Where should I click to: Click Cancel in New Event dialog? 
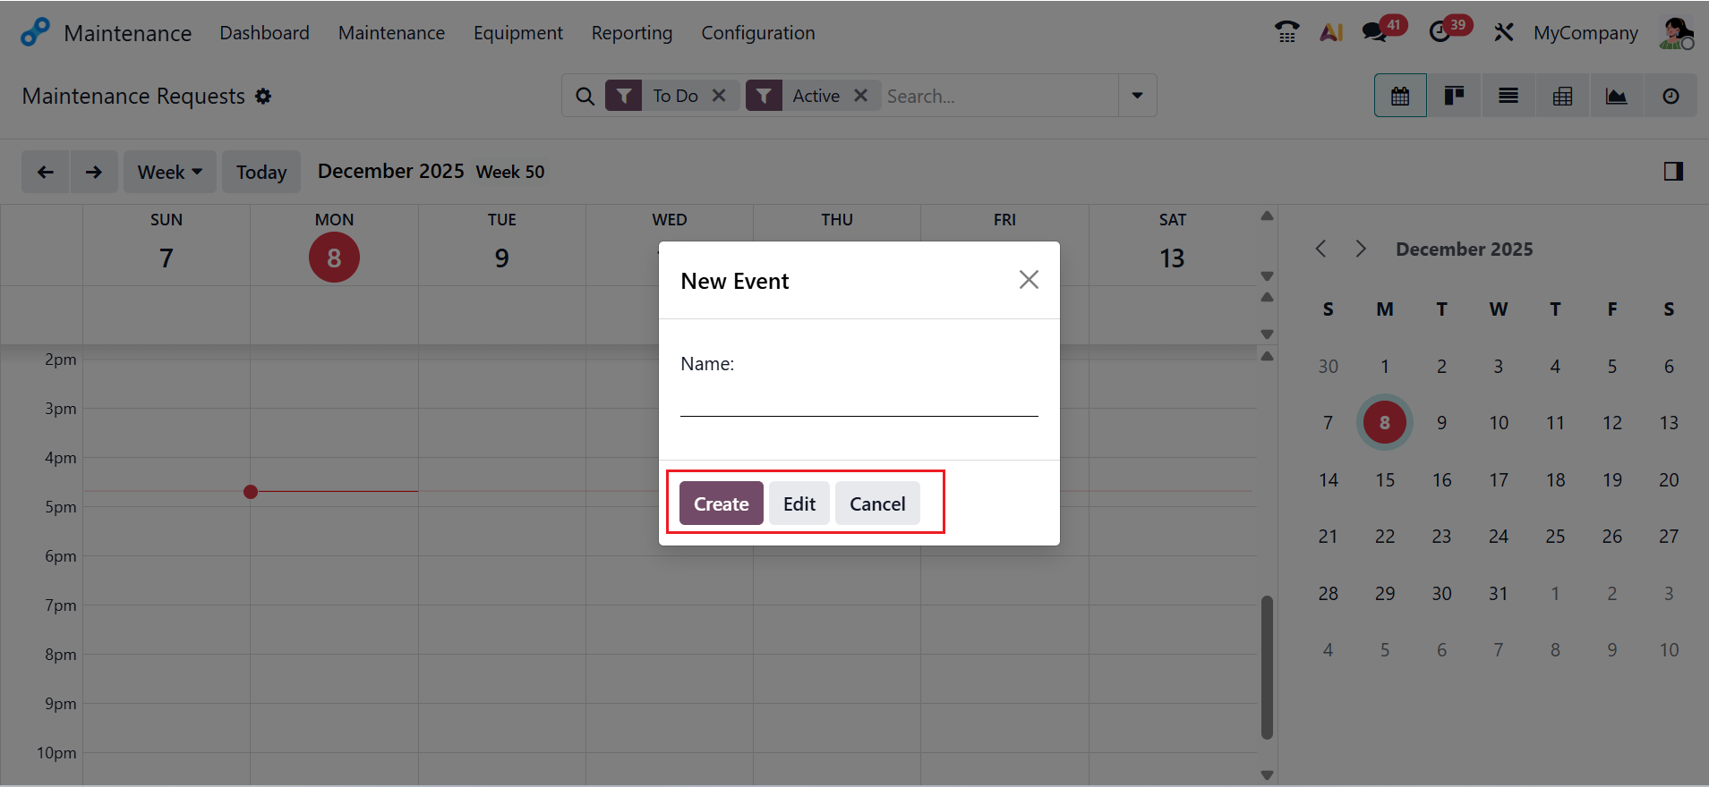[x=876, y=504]
